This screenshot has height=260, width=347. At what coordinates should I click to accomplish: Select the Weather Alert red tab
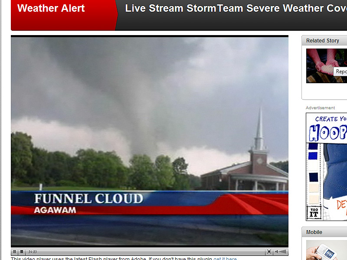[64, 15]
